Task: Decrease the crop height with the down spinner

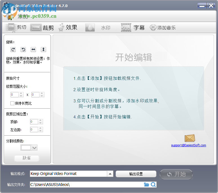Action: (x=42, y=96)
